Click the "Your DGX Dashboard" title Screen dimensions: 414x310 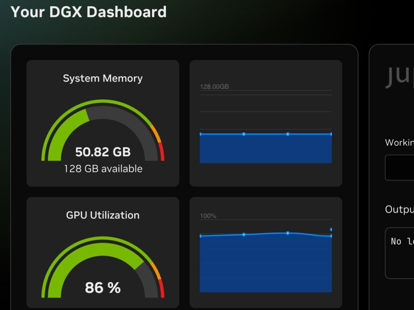tap(89, 12)
